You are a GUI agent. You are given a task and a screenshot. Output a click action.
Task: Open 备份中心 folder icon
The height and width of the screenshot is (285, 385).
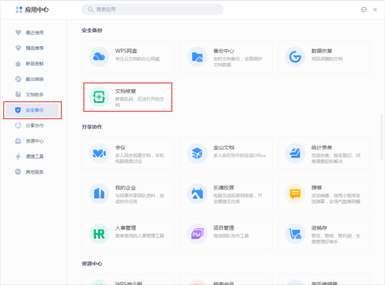tap(197, 57)
